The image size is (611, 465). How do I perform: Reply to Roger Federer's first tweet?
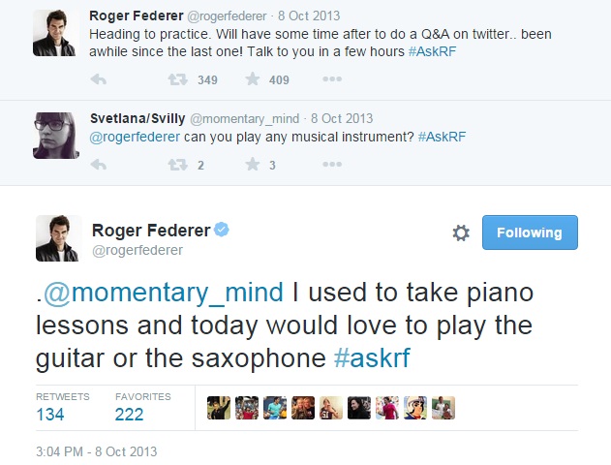click(98, 79)
